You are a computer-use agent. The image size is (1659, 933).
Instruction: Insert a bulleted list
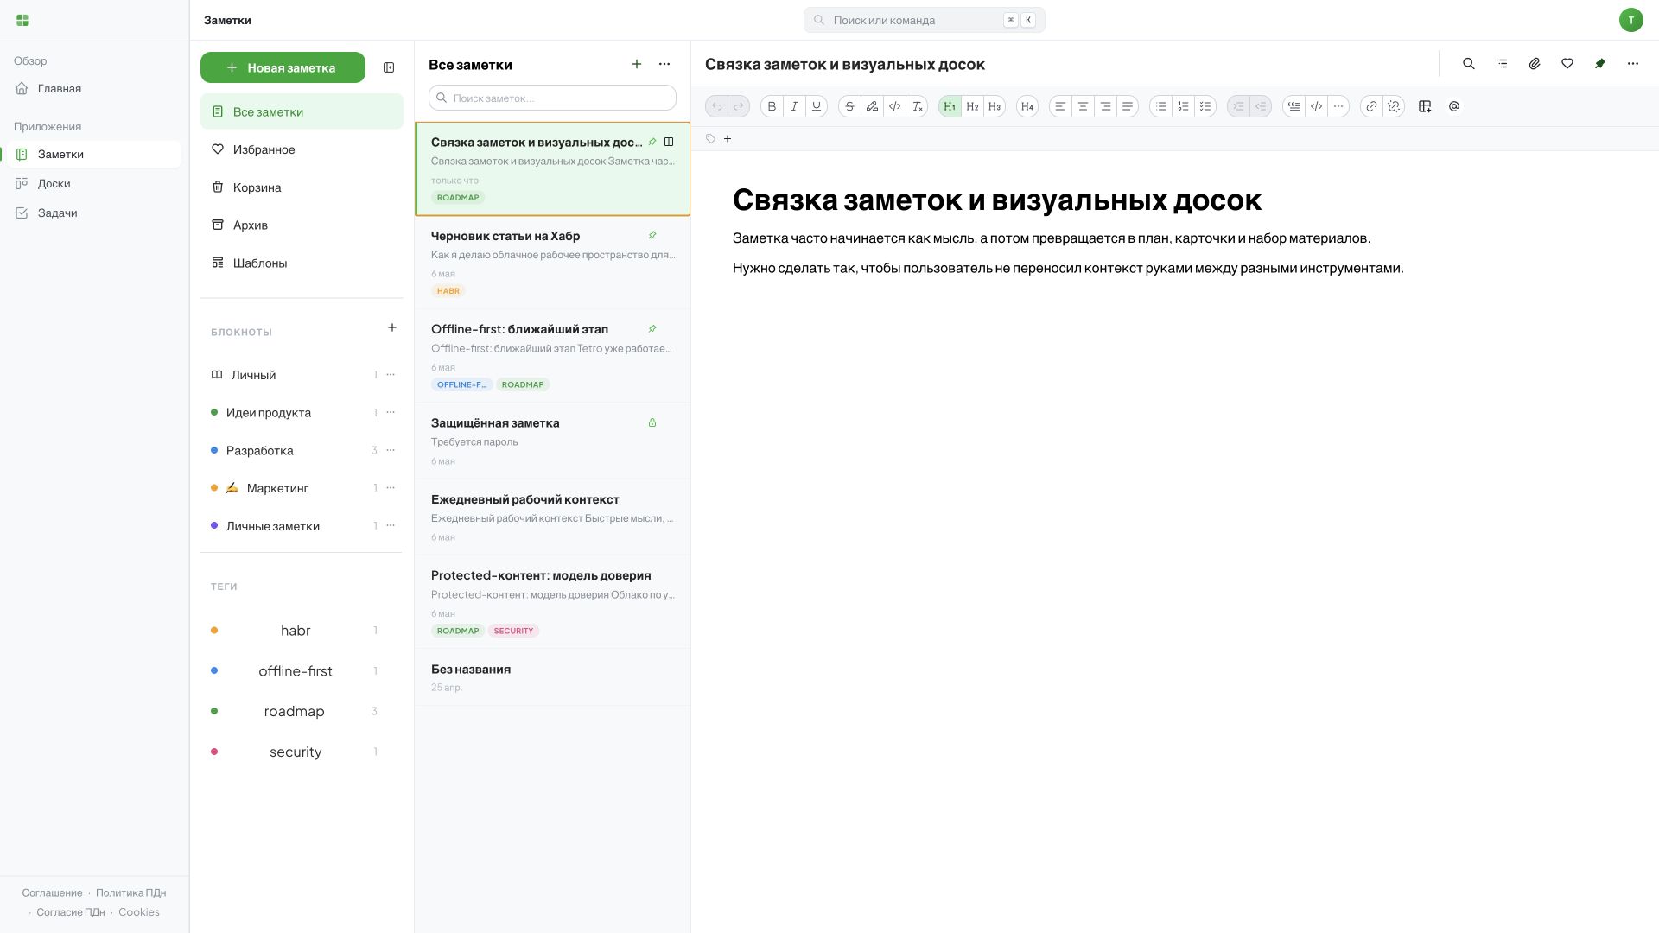[1160, 106]
